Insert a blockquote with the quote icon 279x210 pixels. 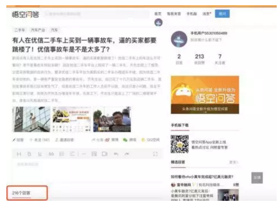click(x=51, y=154)
